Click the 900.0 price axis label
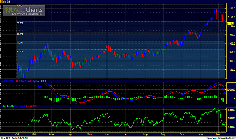This screenshot has width=236, height=140. click(x=232, y=61)
